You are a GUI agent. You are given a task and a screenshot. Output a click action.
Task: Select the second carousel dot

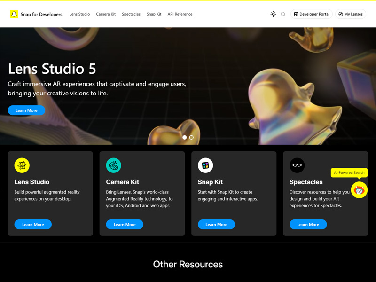191,137
